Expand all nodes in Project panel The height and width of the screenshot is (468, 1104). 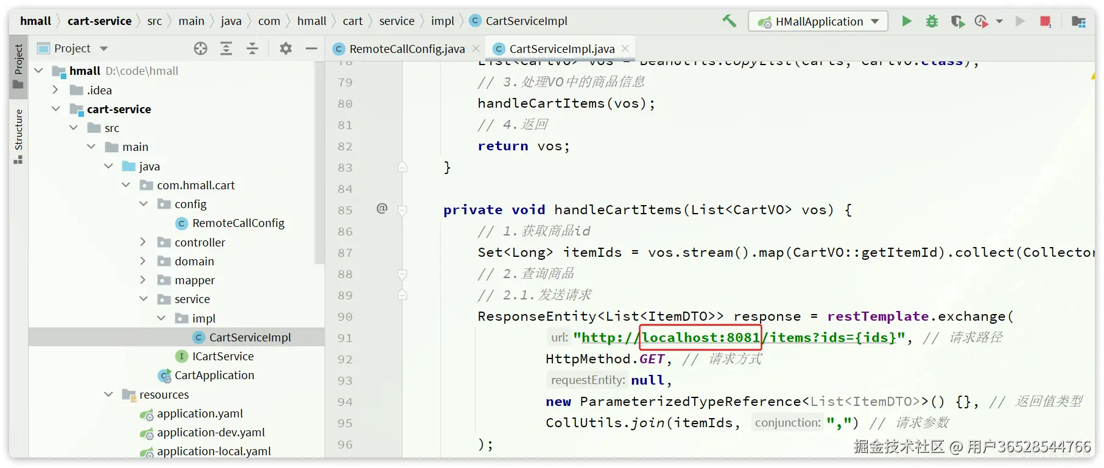pos(226,49)
